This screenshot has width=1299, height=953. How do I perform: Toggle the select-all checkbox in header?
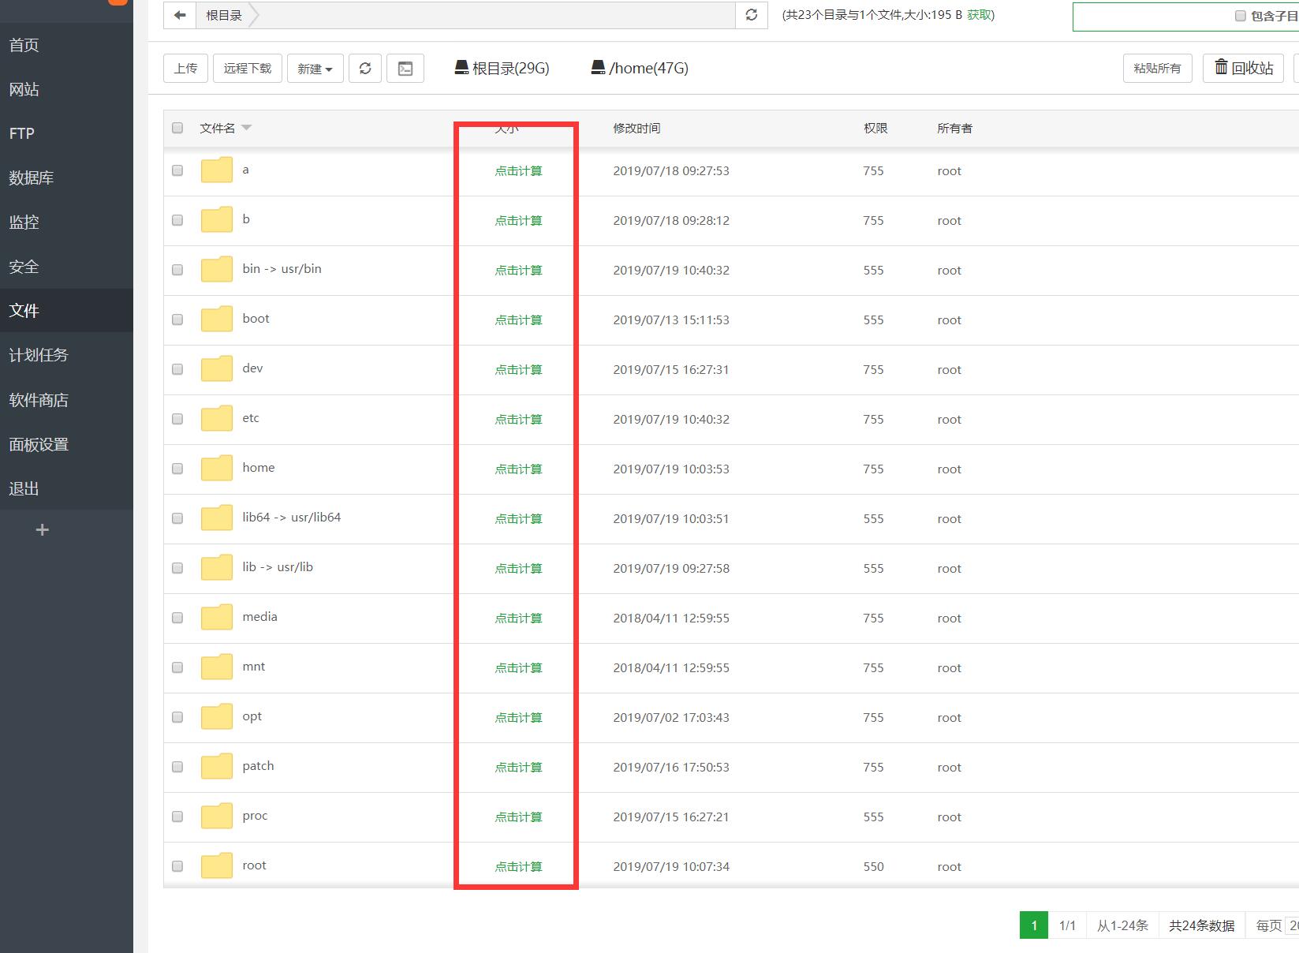[x=177, y=128]
